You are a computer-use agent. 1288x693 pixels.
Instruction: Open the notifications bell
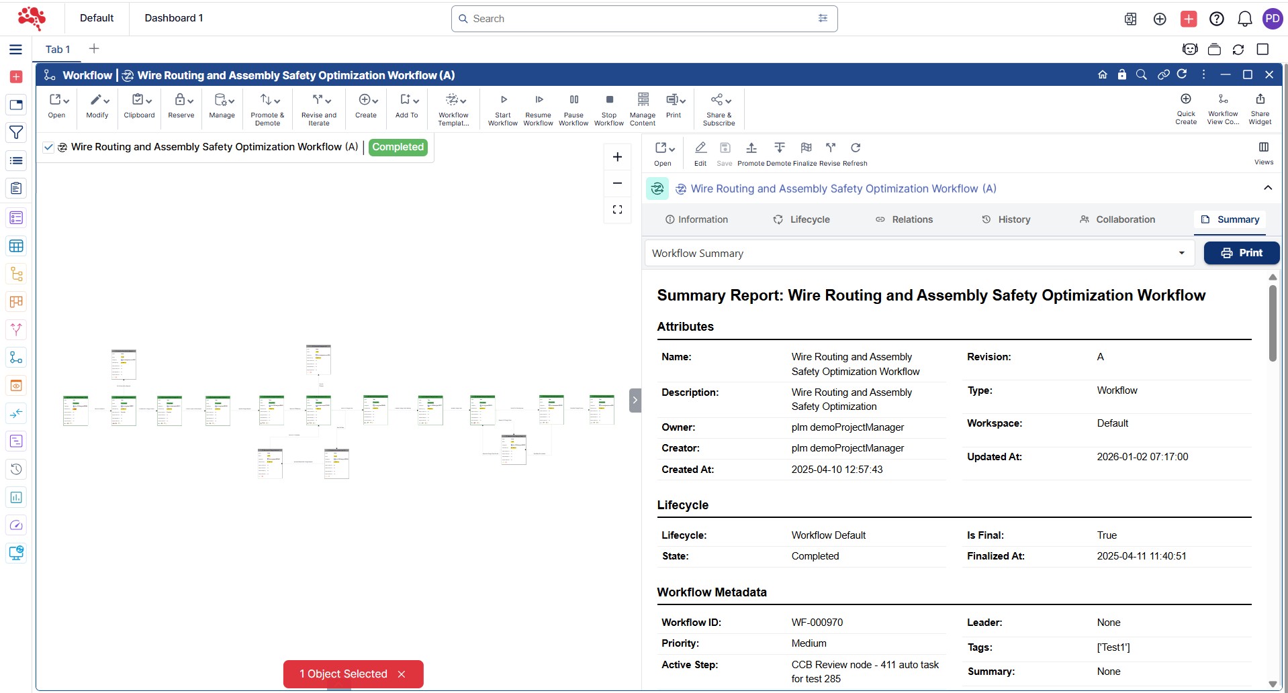click(x=1244, y=19)
